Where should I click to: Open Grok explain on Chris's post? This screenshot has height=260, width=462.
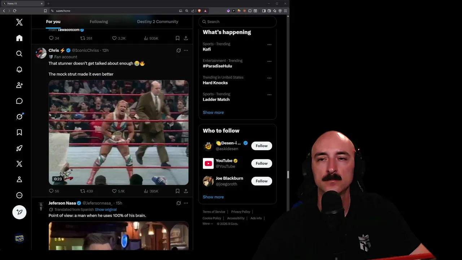point(178,51)
